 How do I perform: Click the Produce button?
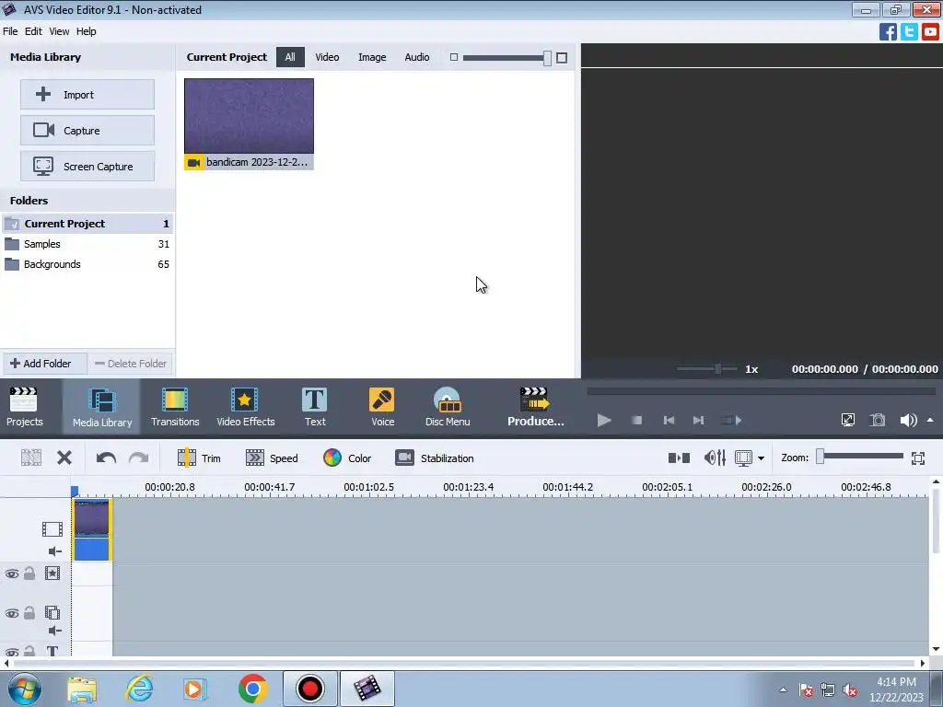click(x=535, y=407)
